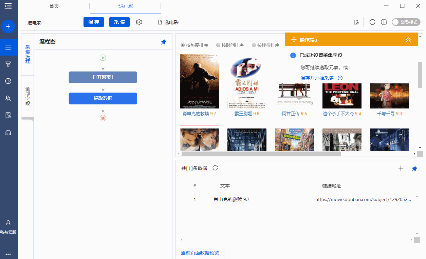Select the 提取数据 flow step
The width and height of the screenshot is (426, 259).
pos(103,98)
